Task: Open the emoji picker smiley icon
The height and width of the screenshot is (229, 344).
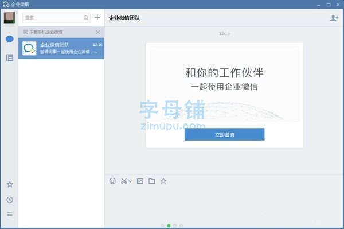Action: tap(112, 181)
